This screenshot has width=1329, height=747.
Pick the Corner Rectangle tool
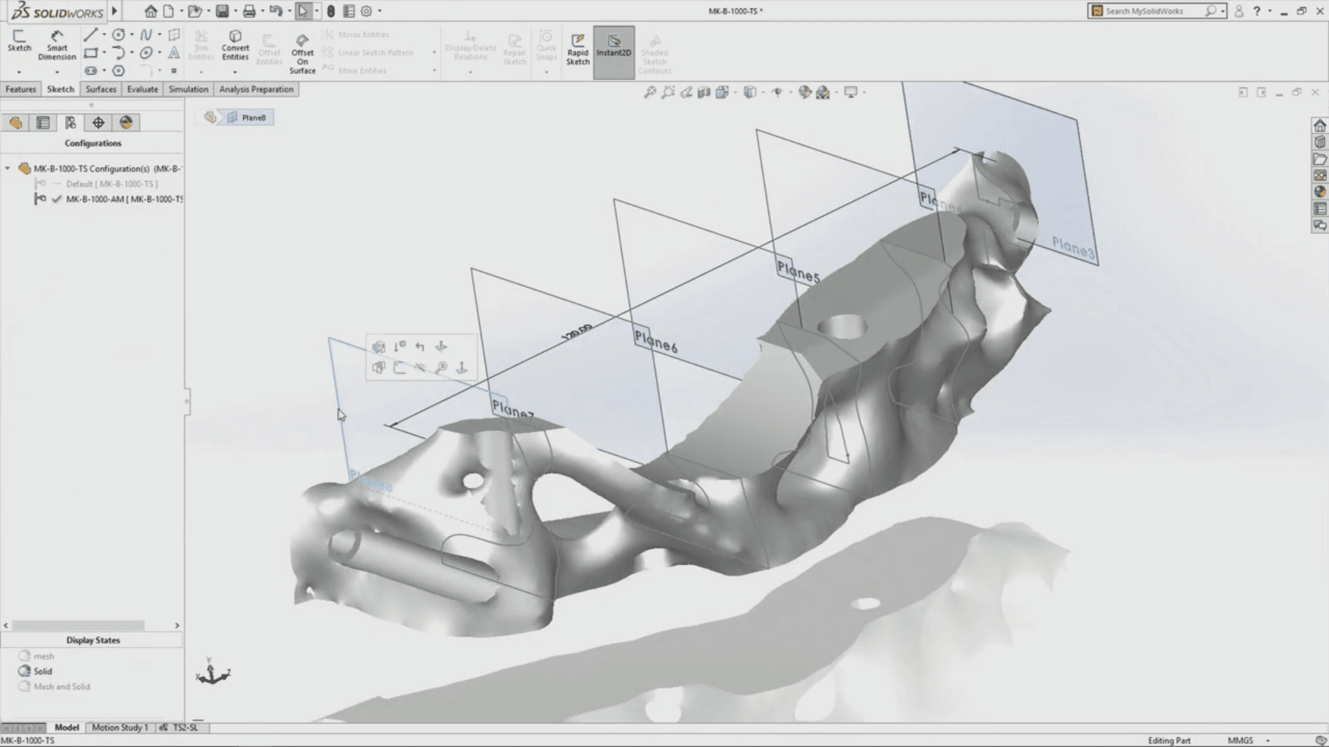coord(90,53)
